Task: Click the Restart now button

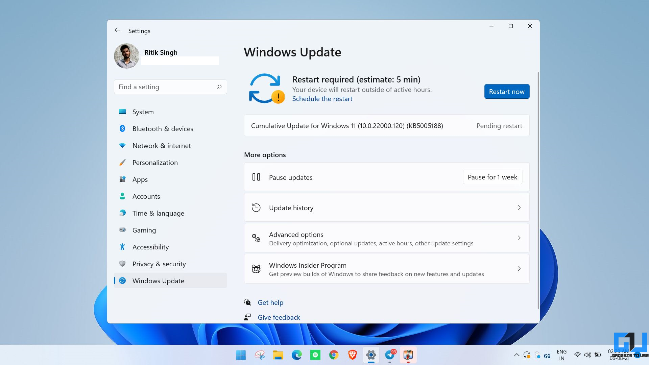Action: [507, 92]
